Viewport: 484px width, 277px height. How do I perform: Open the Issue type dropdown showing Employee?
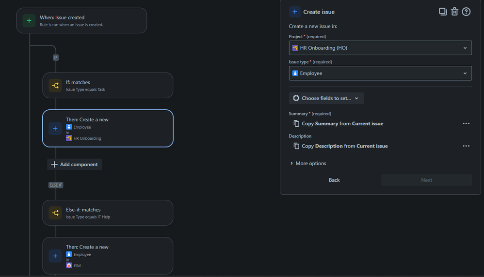(x=380, y=73)
